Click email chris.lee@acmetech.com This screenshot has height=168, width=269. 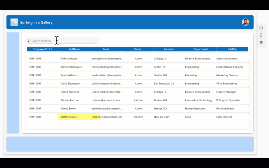pyautogui.click(x=106, y=100)
